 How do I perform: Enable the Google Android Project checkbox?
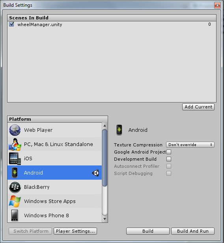[169, 152]
